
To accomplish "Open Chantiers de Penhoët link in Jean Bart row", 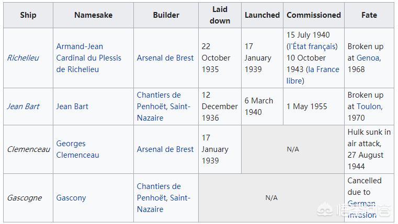I will [164, 107].
